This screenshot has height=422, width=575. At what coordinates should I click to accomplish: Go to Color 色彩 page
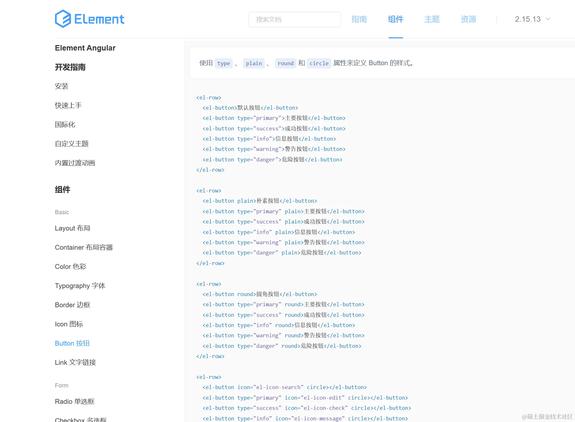[71, 267]
